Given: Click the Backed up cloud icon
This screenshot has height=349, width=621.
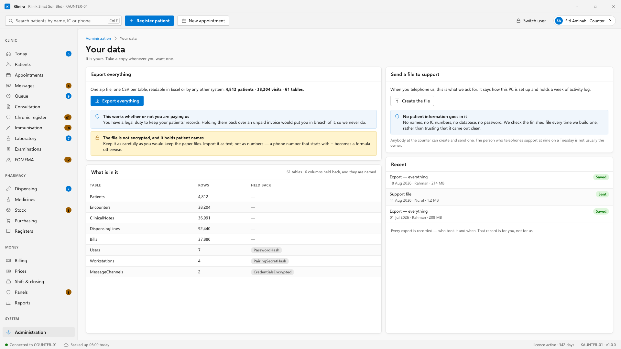Looking at the screenshot, I should [x=66, y=345].
